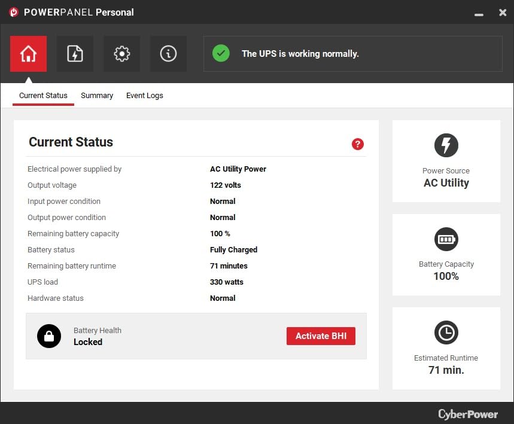Select the Current Status tab
Screen dimensions: 514x424
[43, 96]
